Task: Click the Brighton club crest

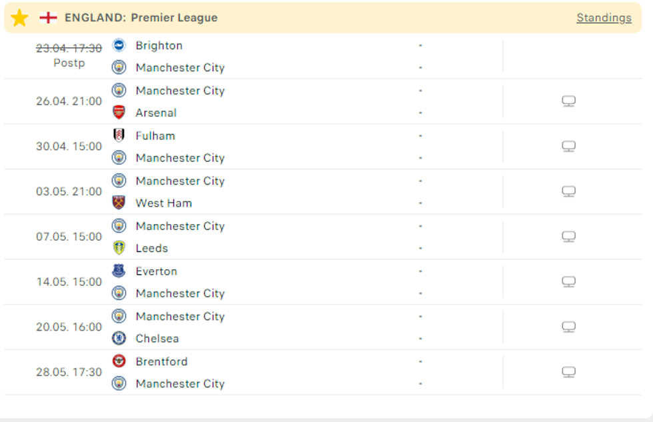Action: pyautogui.click(x=119, y=45)
